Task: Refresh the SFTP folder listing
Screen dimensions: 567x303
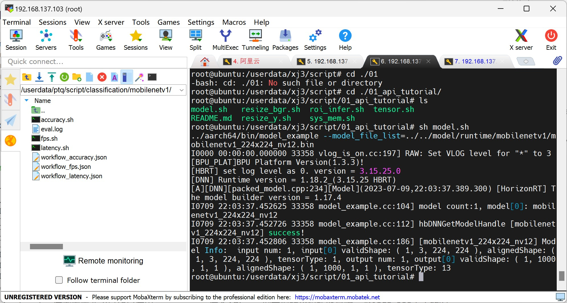Action: click(x=64, y=77)
